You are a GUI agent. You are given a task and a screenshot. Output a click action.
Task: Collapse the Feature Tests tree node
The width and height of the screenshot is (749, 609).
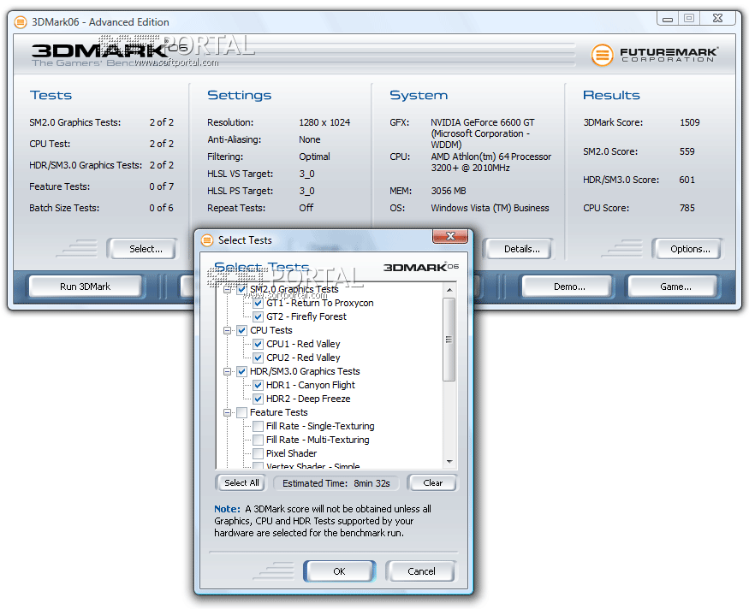click(x=228, y=412)
